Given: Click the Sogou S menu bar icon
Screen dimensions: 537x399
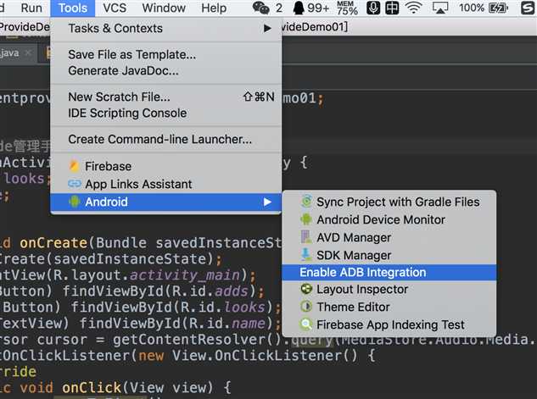Looking at the screenshot, I should [x=528, y=8].
